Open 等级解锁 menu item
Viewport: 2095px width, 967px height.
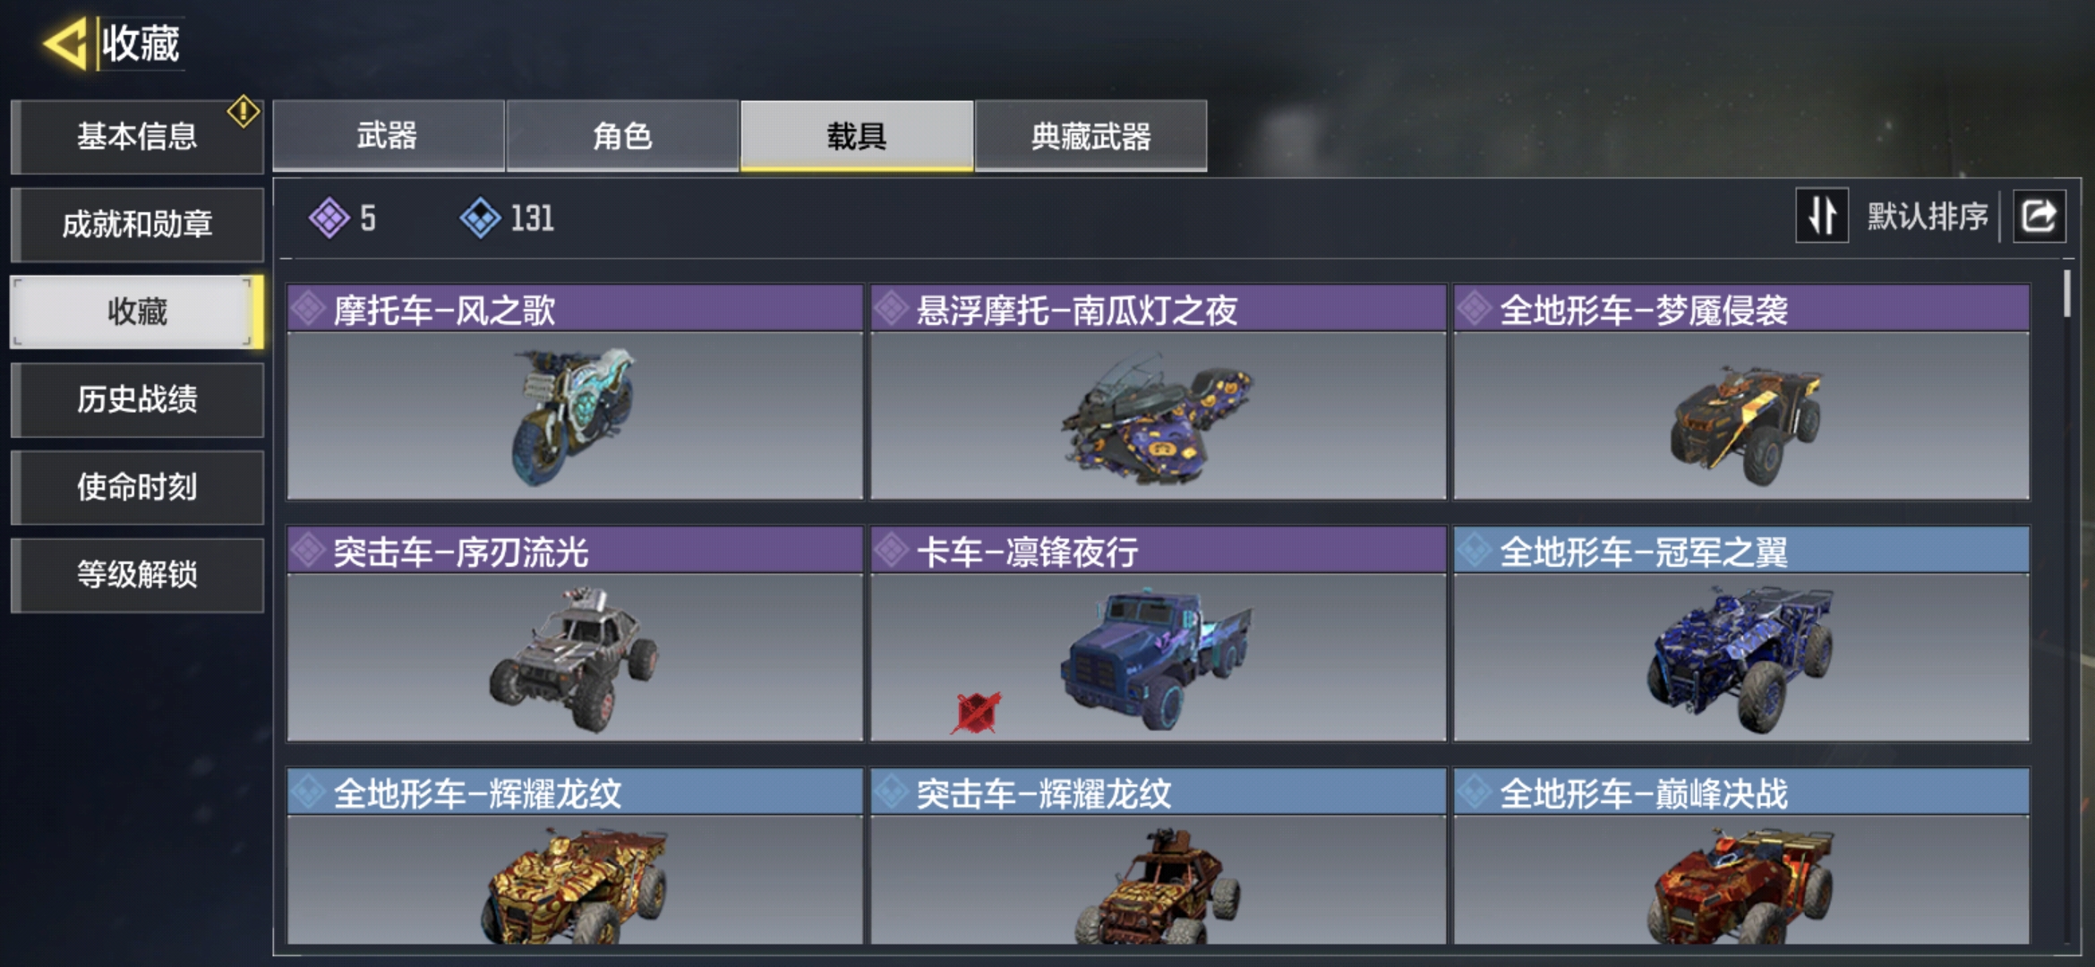pyautogui.click(x=137, y=575)
